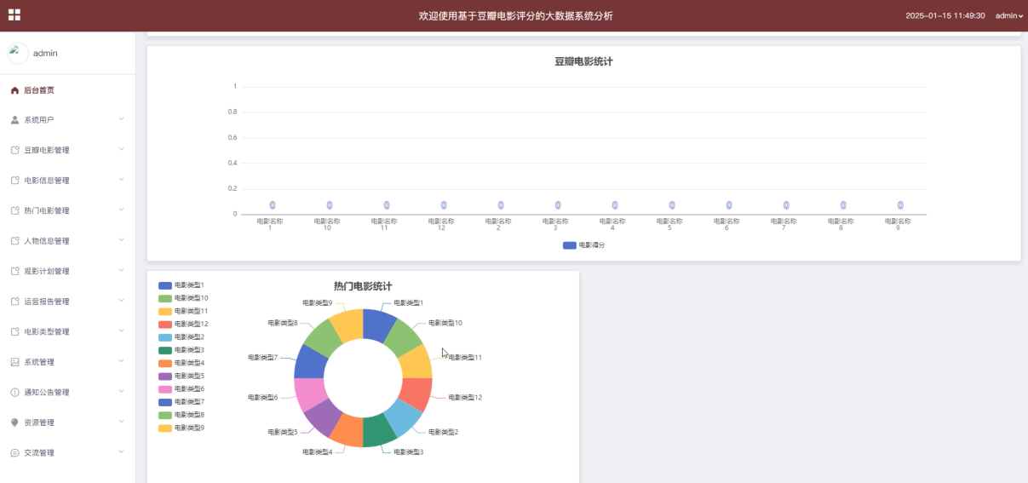Open the 观影计划管理 menu label

[47, 272]
